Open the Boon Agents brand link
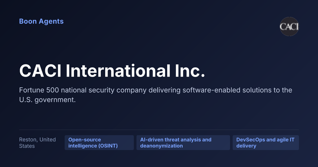Image resolution: width=318 pixels, height=167 pixels. 41,21
